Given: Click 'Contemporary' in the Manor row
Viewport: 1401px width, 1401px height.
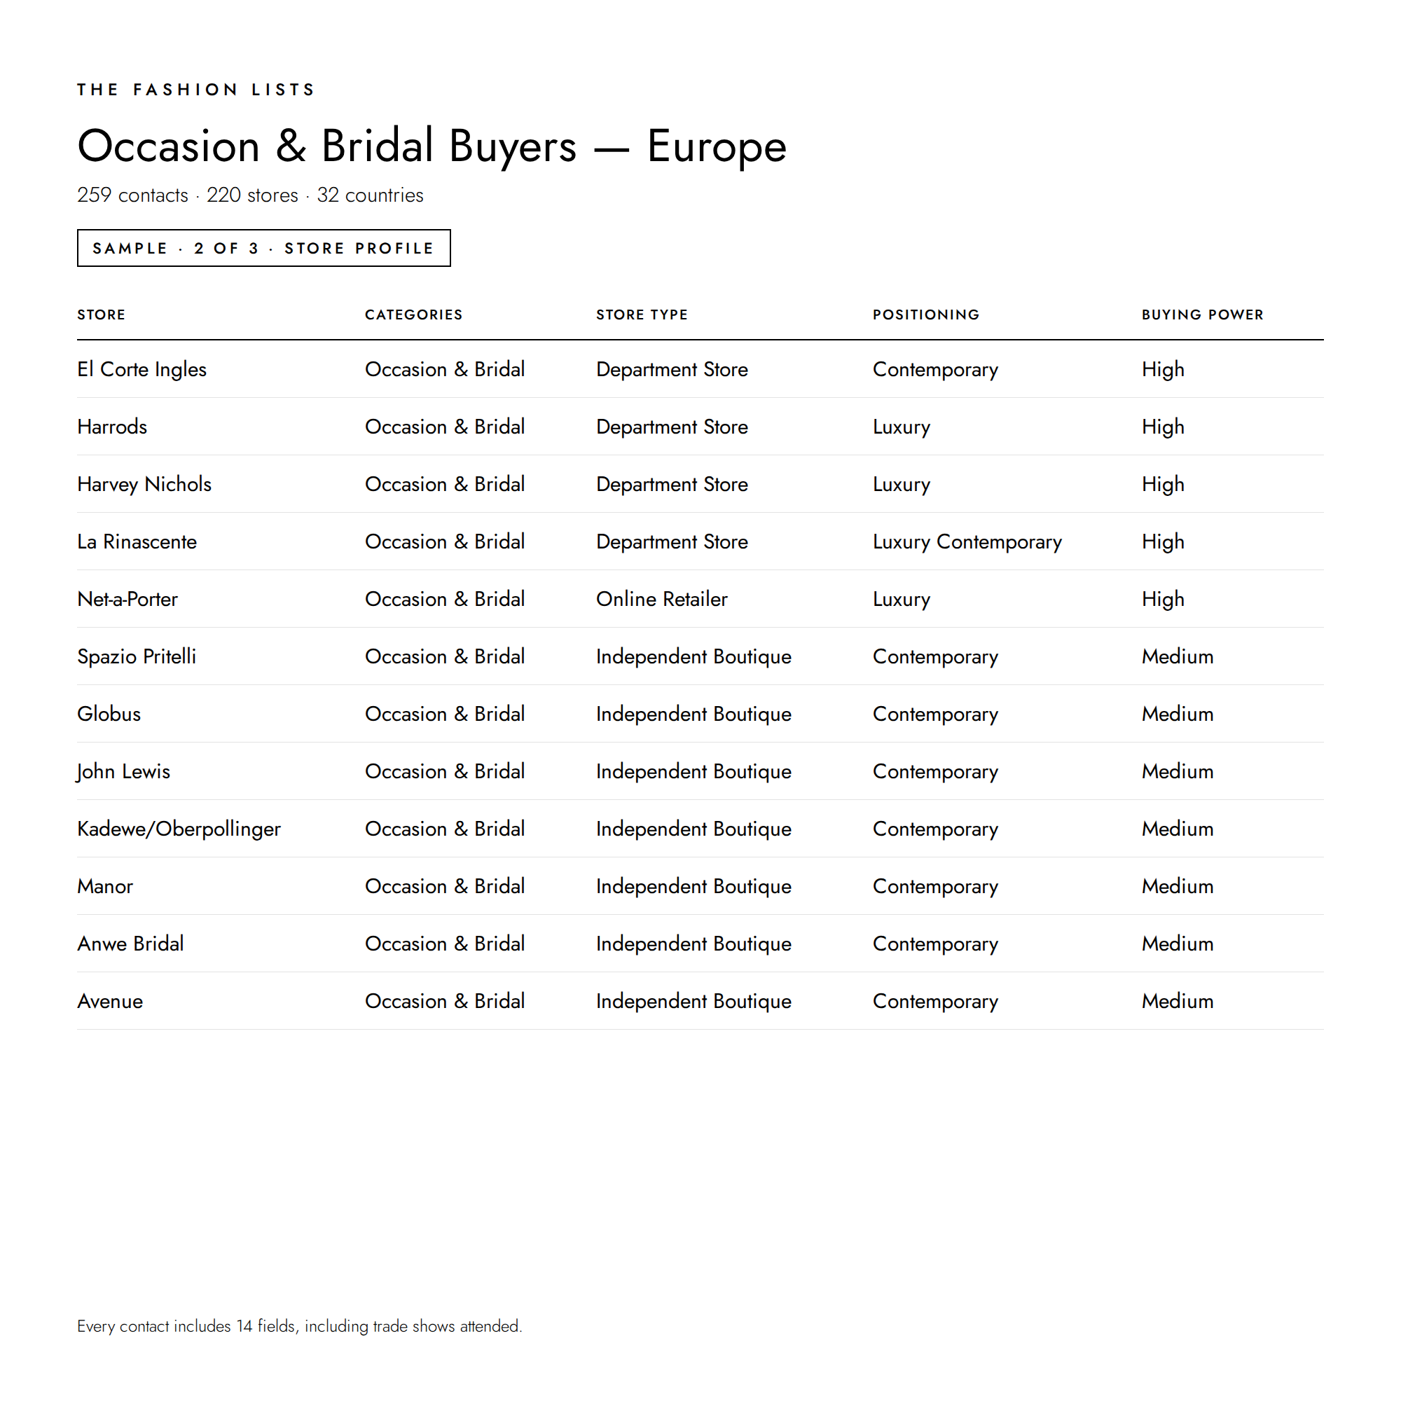Looking at the screenshot, I should [935, 886].
